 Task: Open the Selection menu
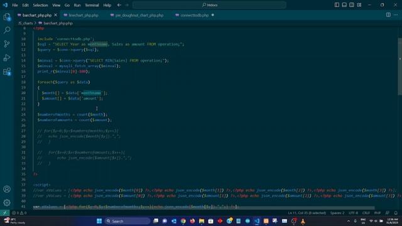point(40,5)
